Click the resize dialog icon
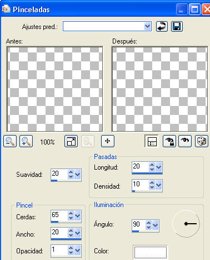 [71, 141]
